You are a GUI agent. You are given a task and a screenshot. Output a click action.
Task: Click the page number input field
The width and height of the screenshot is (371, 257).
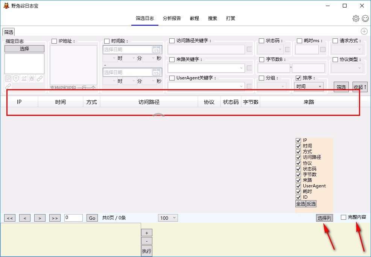coord(73,218)
